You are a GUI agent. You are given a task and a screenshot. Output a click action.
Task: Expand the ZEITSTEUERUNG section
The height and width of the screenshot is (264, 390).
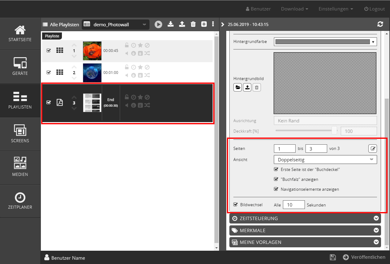[x=305, y=219]
